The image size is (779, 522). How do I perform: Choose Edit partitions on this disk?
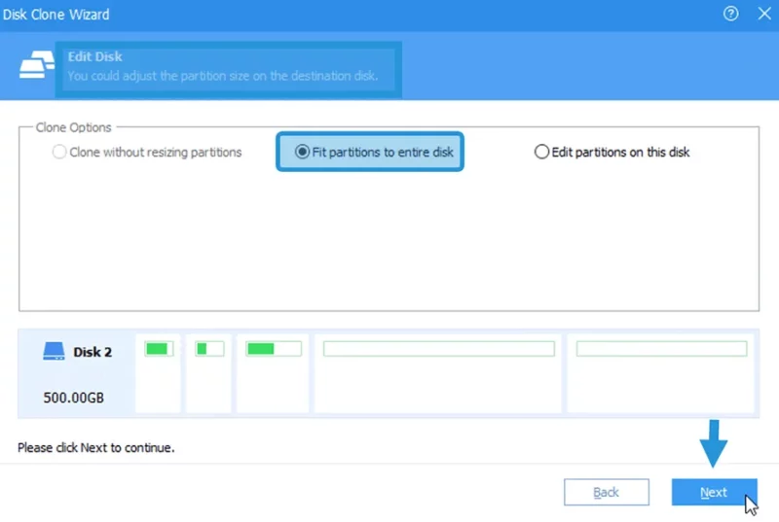612,152
